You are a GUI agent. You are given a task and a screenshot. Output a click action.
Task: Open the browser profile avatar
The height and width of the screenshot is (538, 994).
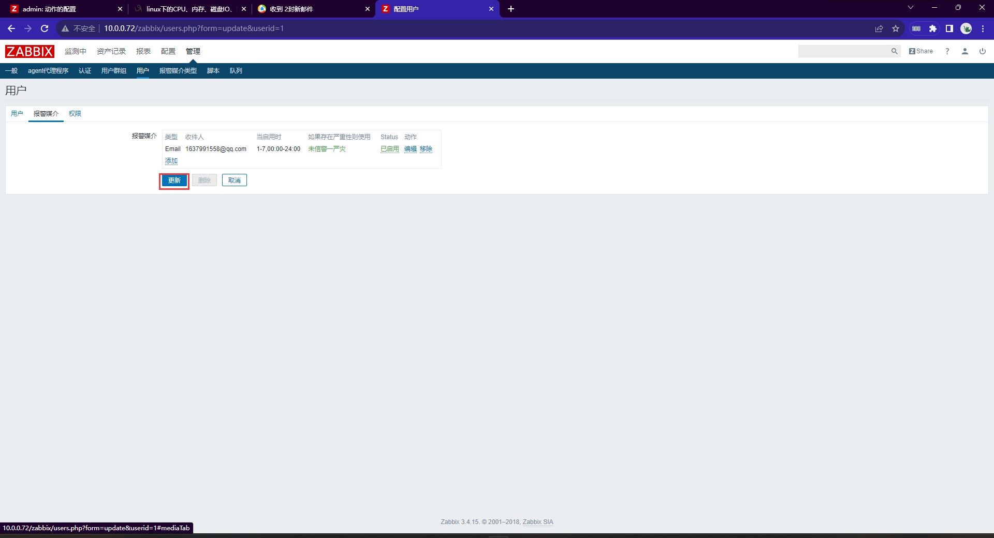(966, 28)
